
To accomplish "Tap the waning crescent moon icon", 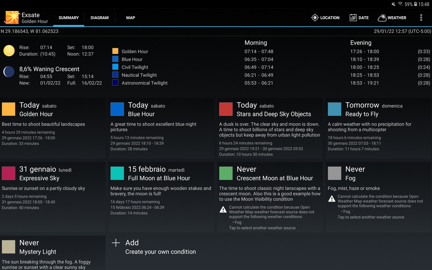I will 9,72.
